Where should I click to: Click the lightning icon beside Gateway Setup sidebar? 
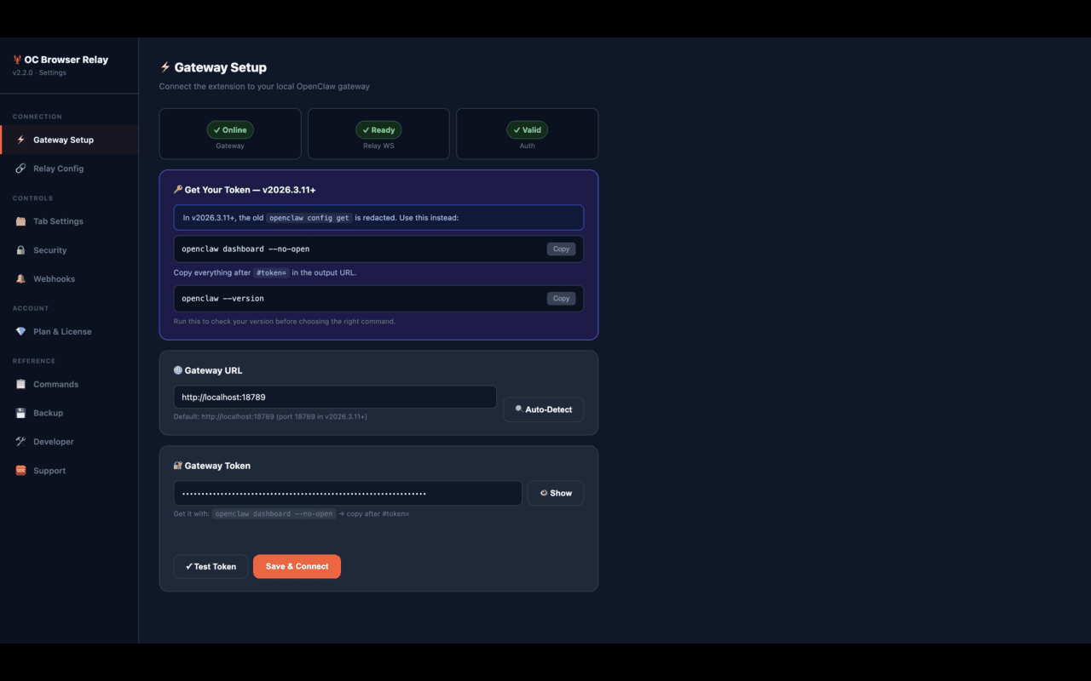(x=20, y=140)
